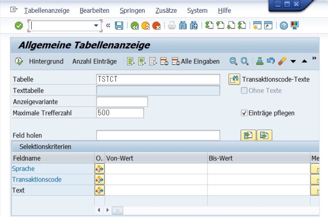Click selection option icon for Sprache row
Image resolution: width=328 pixels, height=217 pixels.
click(100, 169)
